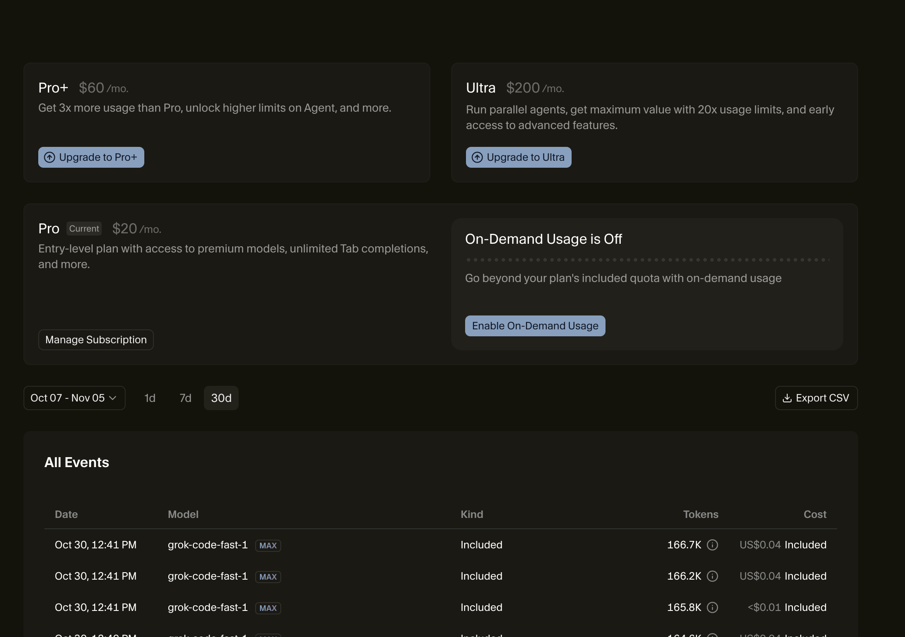Open Manage Subscription
Screen dimensions: 905x637
coord(96,340)
